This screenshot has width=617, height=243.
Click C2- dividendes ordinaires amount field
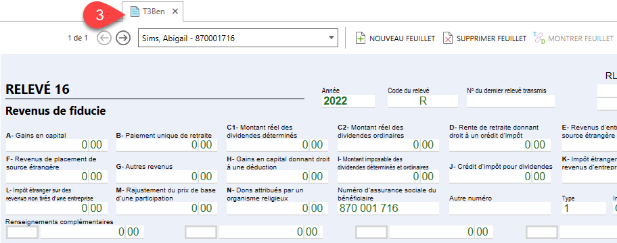(388, 145)
